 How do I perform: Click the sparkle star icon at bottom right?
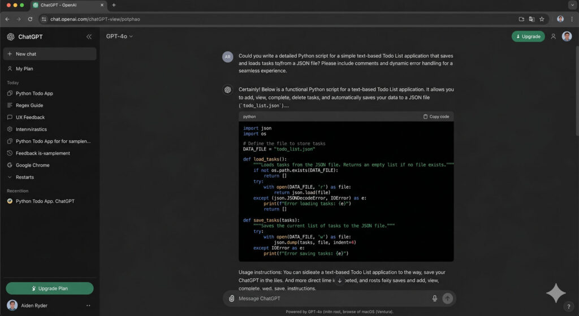tap(556, 293)
